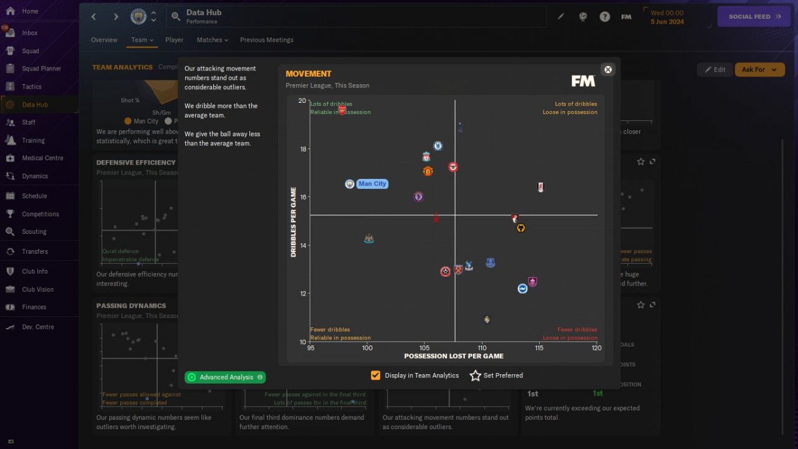The height and width of the screenshot is (449, 798).
Task: Select the Newcastle badge on the chart
Action: 368,238
